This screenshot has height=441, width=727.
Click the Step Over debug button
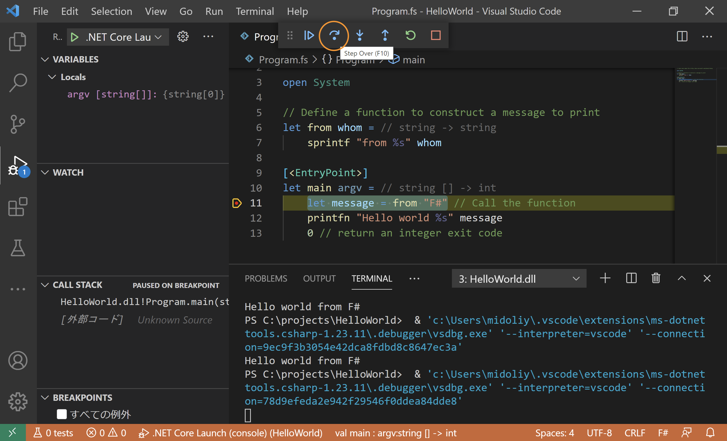[334, 36]
